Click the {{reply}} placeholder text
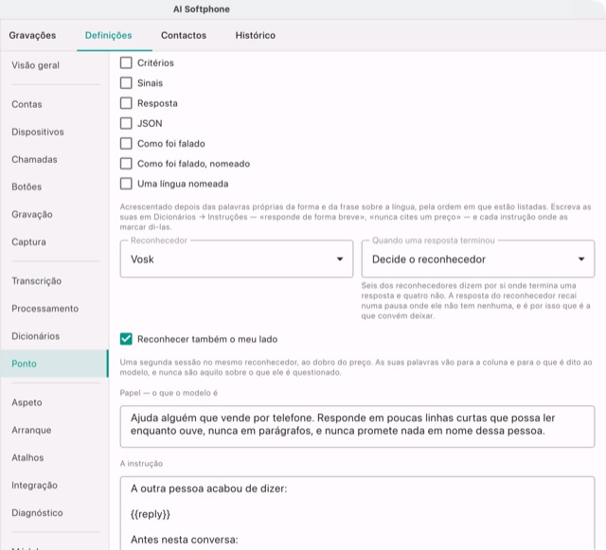This screenshot has height=550, width=606. tap(151, 514)
